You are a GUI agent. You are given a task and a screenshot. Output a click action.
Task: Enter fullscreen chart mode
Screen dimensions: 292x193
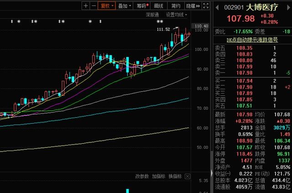point(207,6)
